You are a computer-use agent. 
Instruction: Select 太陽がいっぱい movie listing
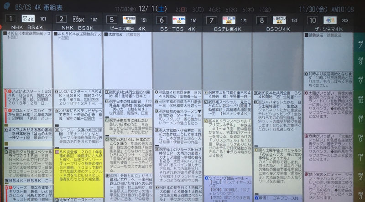[328, 111]
